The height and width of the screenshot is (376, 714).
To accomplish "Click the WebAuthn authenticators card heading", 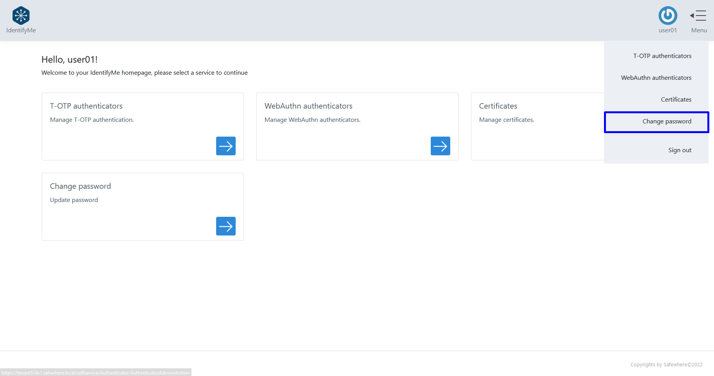I will pos(308,106).
